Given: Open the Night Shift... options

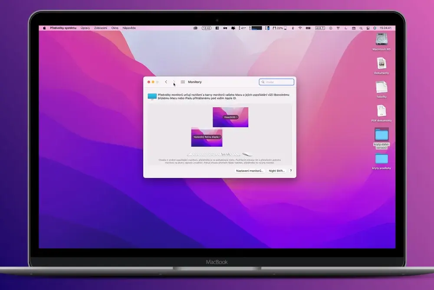Looking at the screenshot, I should pyautogui.click(x=276, y=171).
